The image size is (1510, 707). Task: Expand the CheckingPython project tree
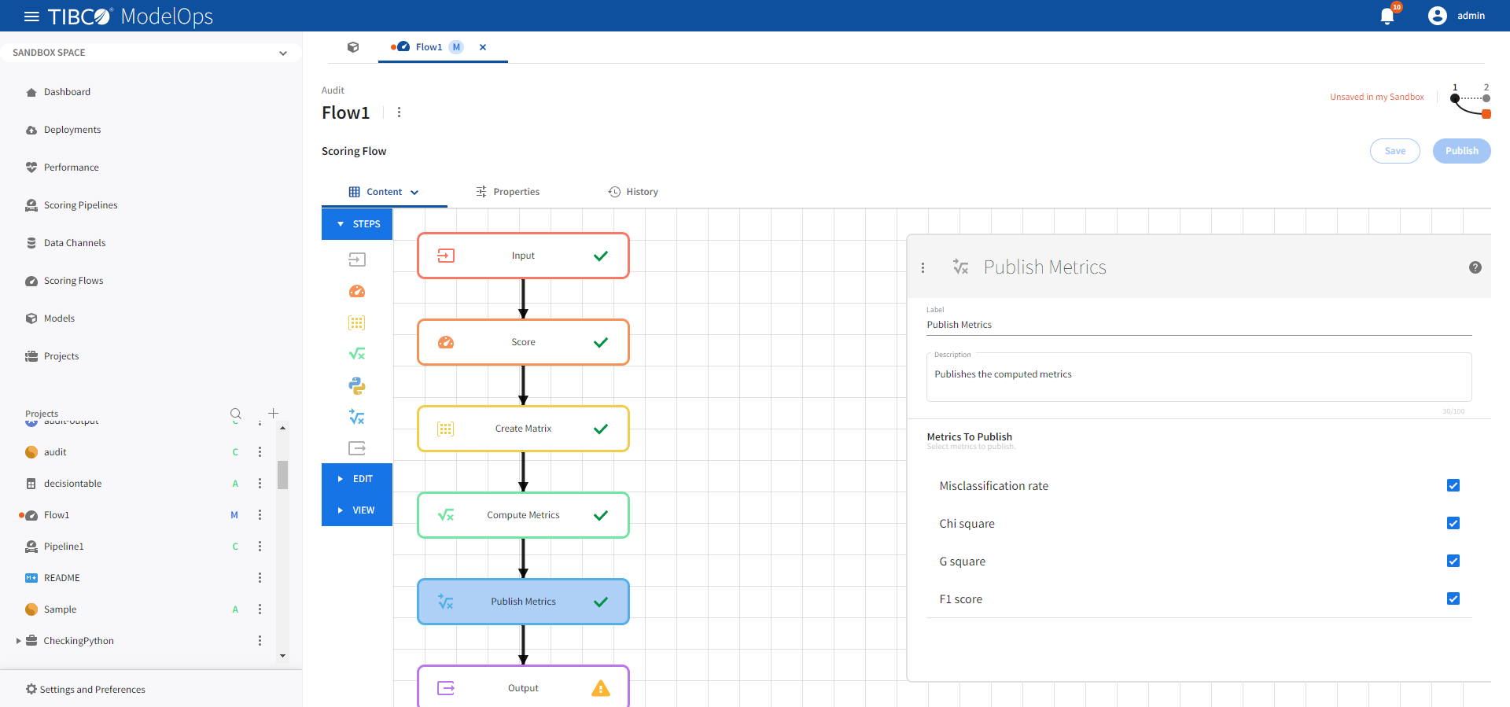pyautogui.click(x=18, y=641)
